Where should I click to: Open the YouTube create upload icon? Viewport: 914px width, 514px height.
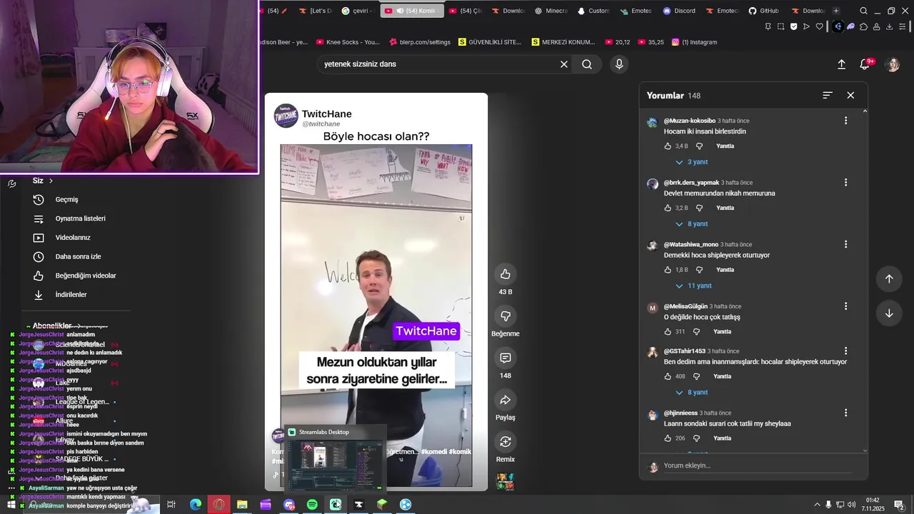[841, 64]
